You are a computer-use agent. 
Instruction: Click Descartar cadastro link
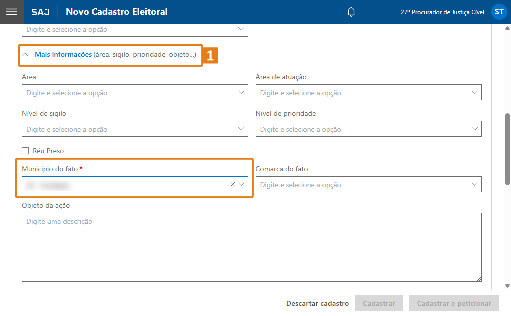[317, 303]
